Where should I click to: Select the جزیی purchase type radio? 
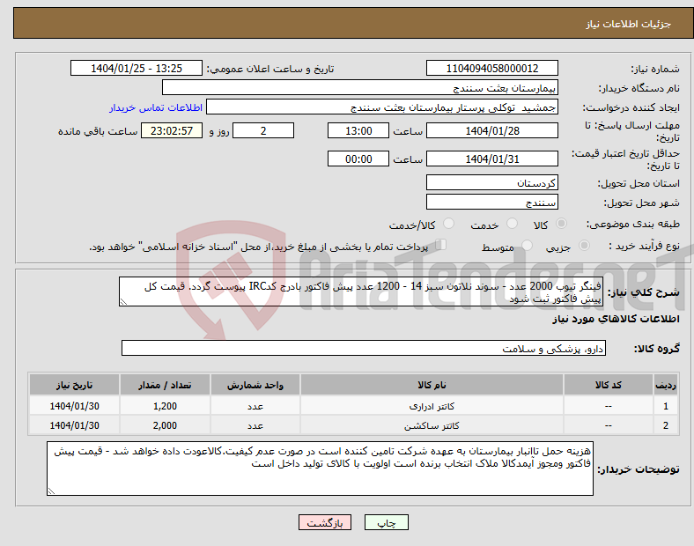pyautogui.click(x=584, y=245)
